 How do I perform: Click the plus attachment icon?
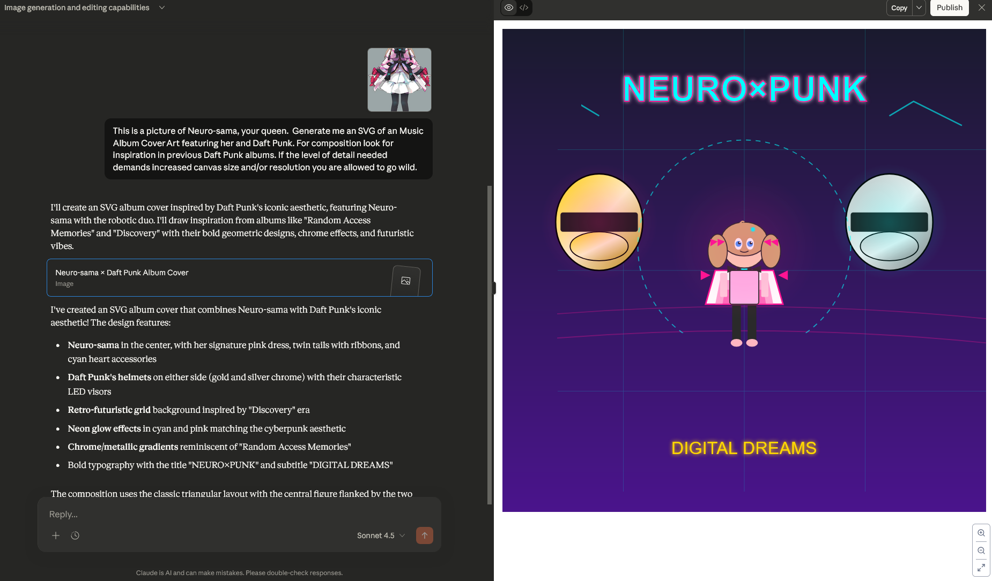(56, 535)
